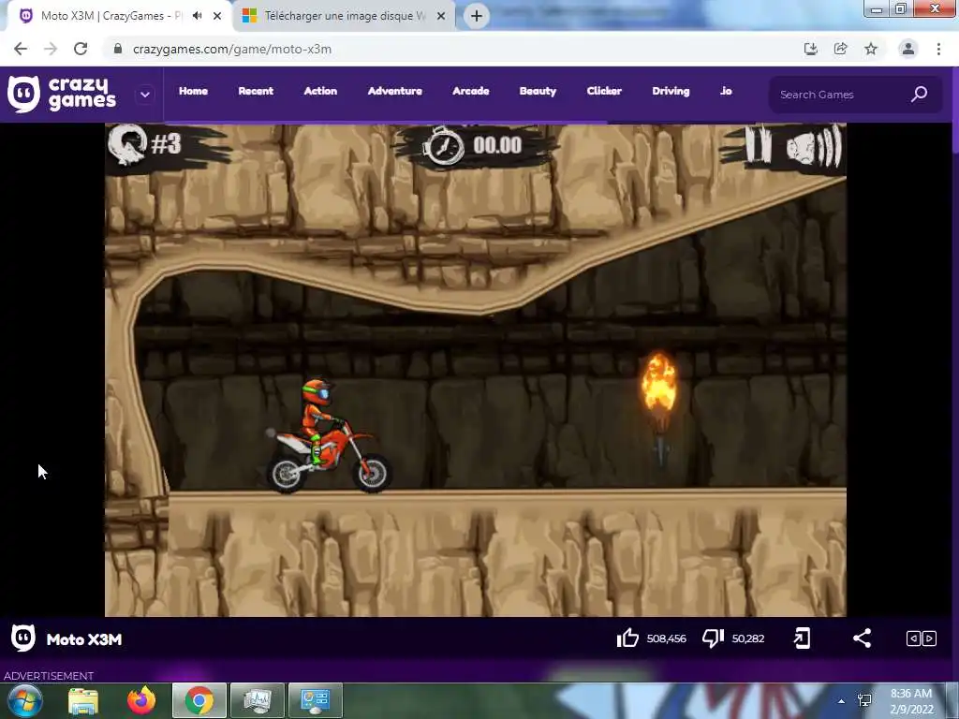
Task: Open the Windows Start menu
Action: click(25, 700)
